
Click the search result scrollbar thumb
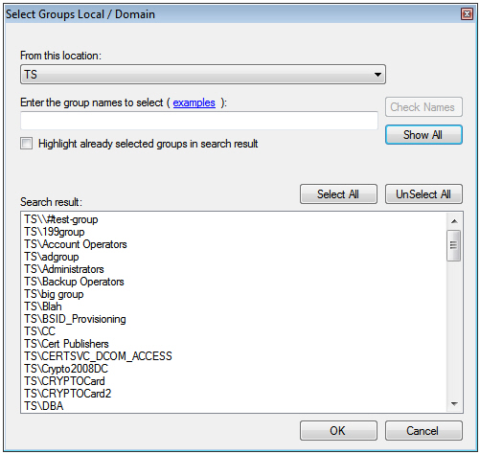coord(454,245)
